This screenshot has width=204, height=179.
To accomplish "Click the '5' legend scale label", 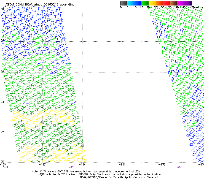I will tap(127, 7).
